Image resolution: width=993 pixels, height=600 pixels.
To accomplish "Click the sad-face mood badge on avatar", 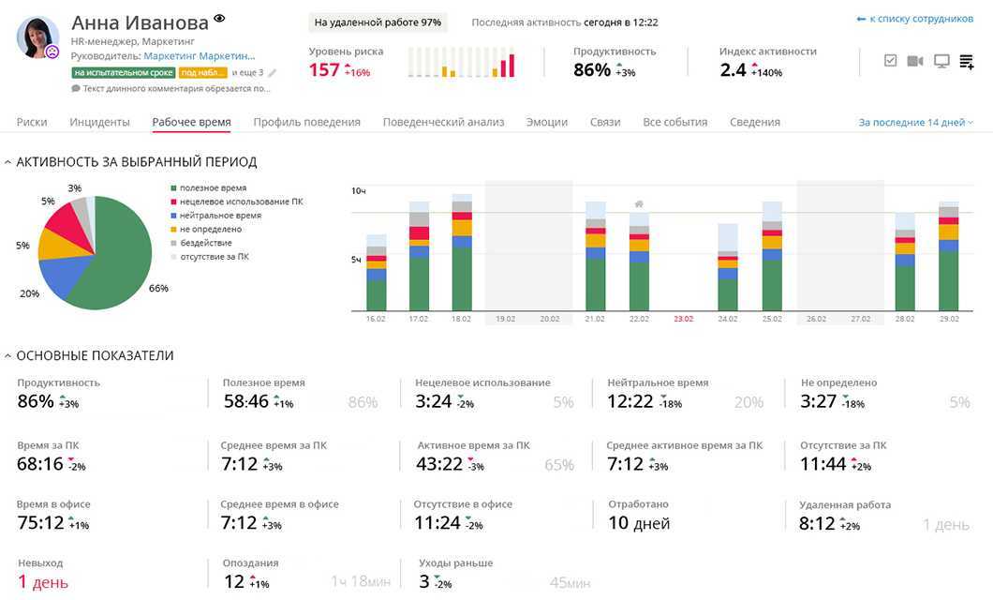I will (52, 52).
